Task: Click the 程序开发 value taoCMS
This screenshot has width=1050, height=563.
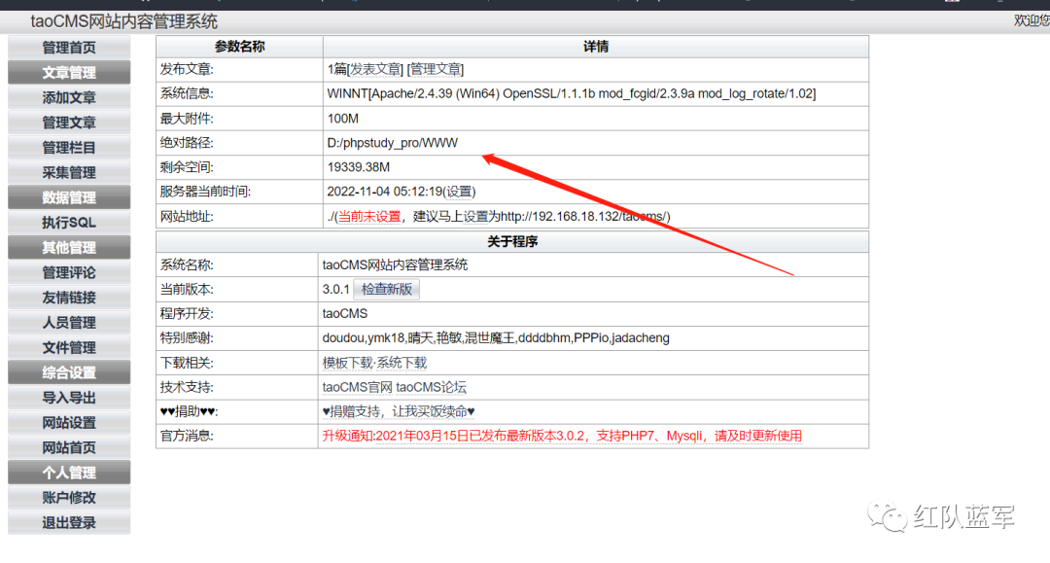Action: [345, 313]
